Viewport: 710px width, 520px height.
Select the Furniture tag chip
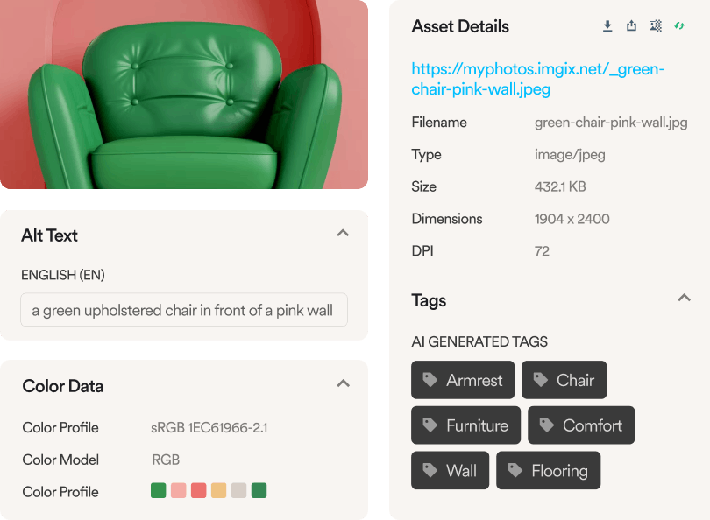coord(465,425)
